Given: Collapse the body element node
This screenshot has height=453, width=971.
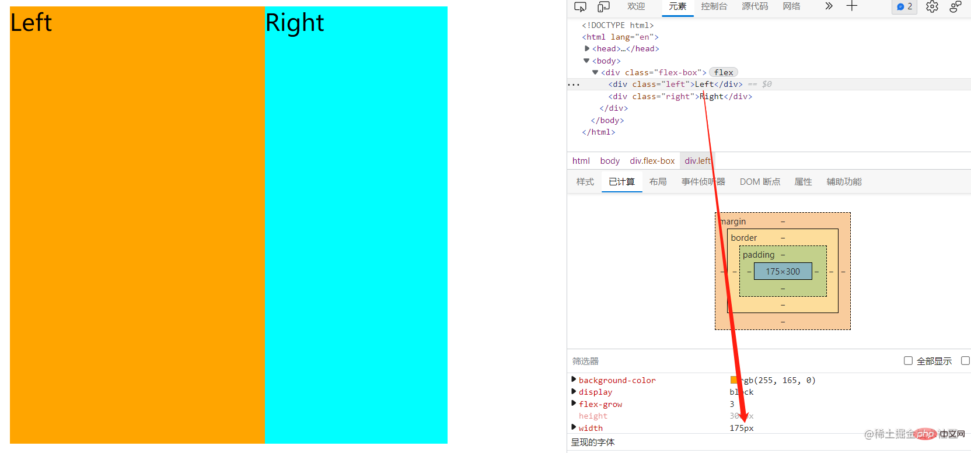Looking at the screenshot, I should tap(586, 61).
